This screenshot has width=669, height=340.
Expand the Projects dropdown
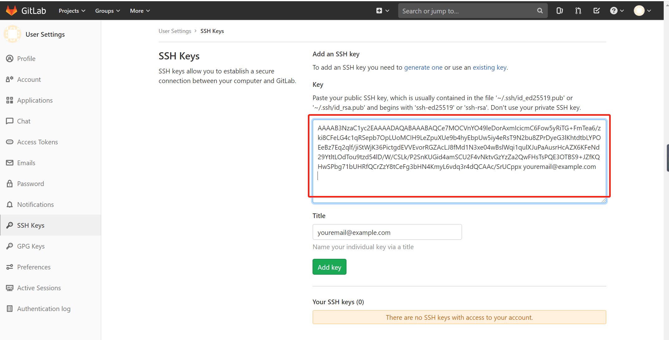72,11
